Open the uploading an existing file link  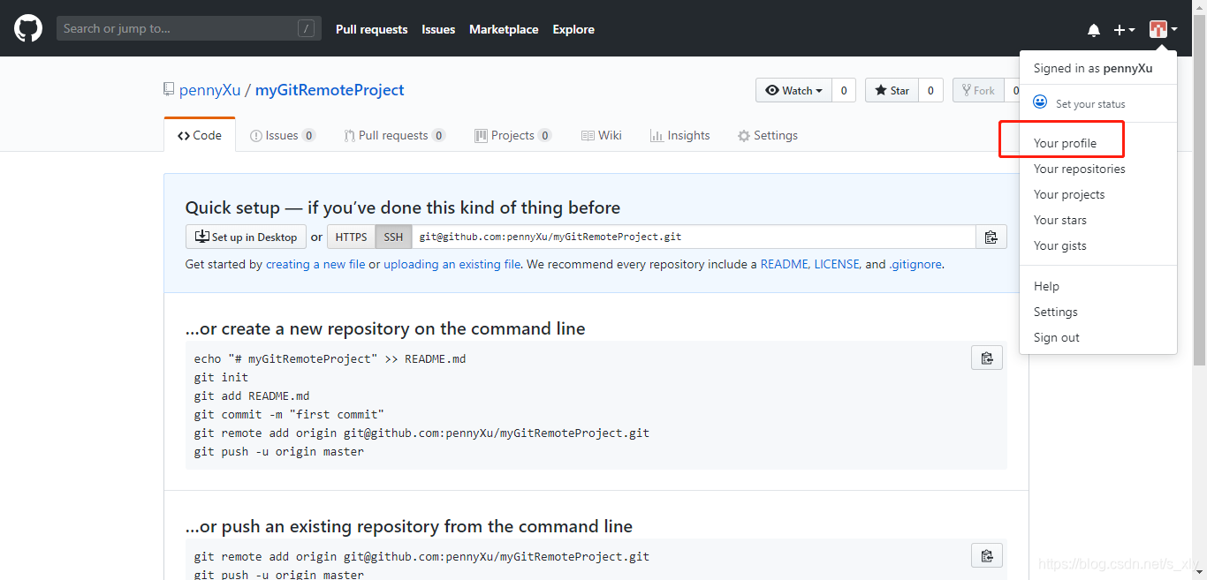tap(452, 264)
